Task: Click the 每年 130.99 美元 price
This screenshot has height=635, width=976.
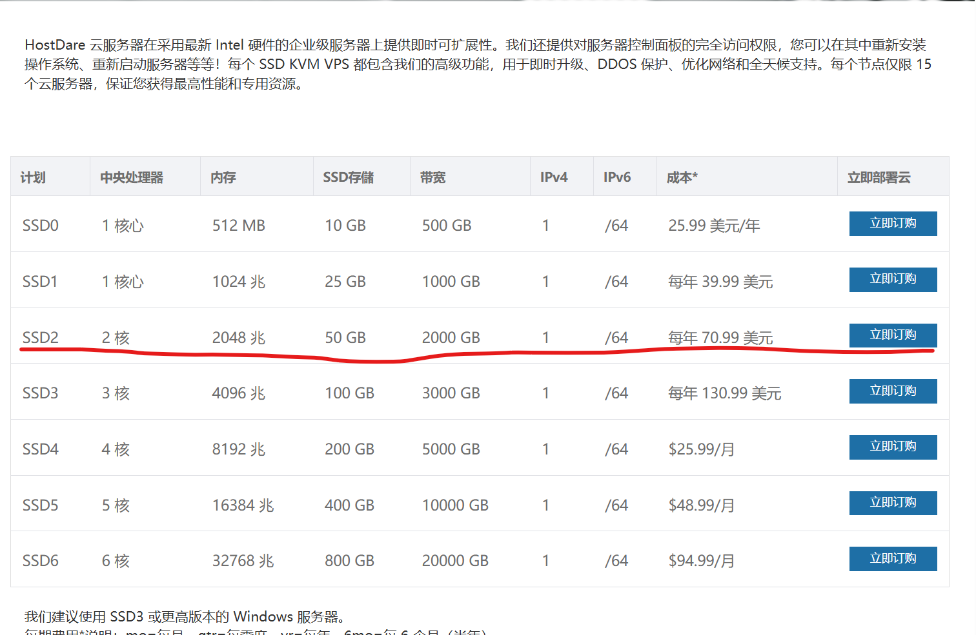Action: 725,393
